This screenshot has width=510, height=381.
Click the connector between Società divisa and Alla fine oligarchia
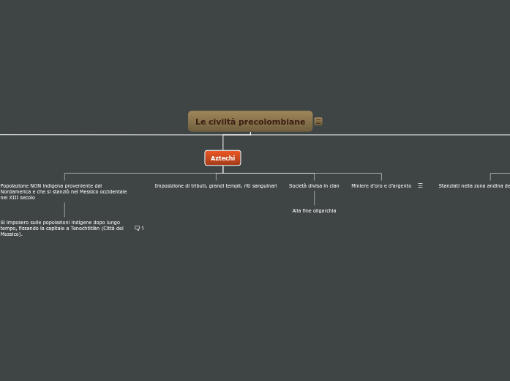[x=314, y=198]
